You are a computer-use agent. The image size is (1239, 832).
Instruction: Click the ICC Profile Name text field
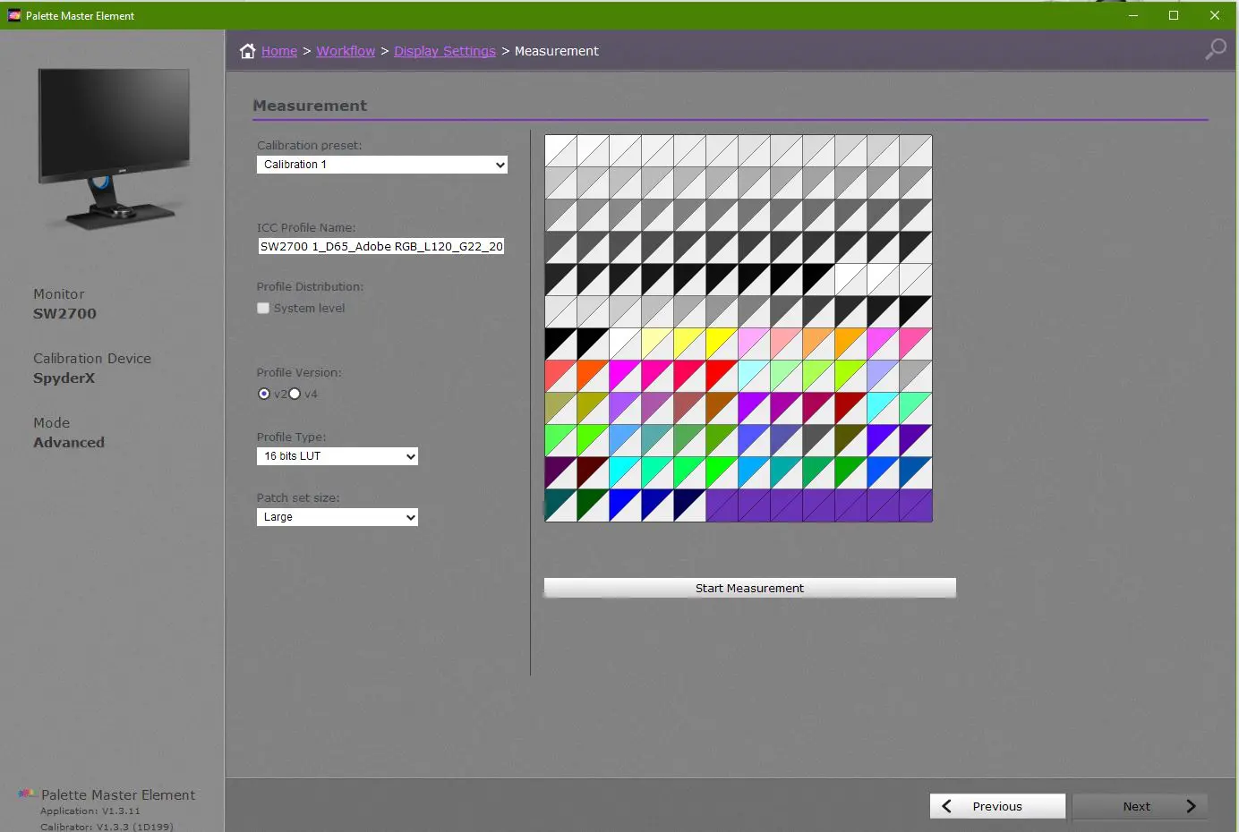(x=381, y=246)
